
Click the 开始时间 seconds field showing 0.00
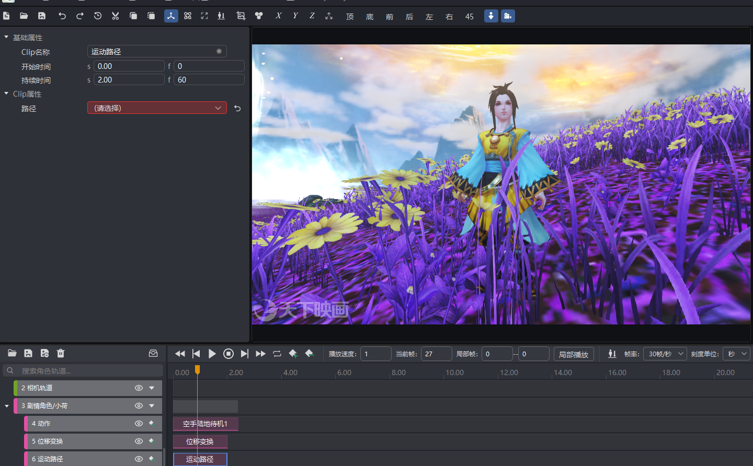[x=129, y=66]
